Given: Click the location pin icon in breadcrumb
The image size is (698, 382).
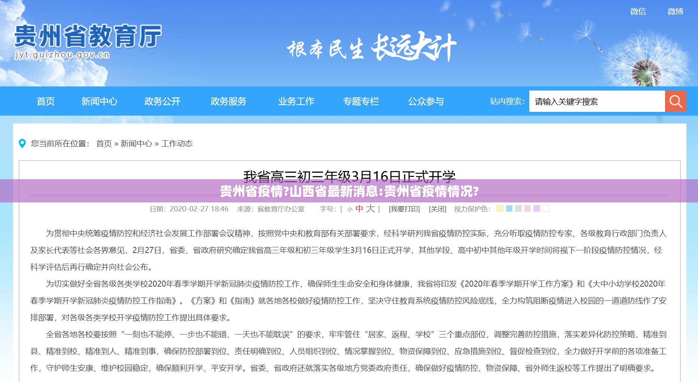Looking at the screenshot, I should tap(22, 144).
